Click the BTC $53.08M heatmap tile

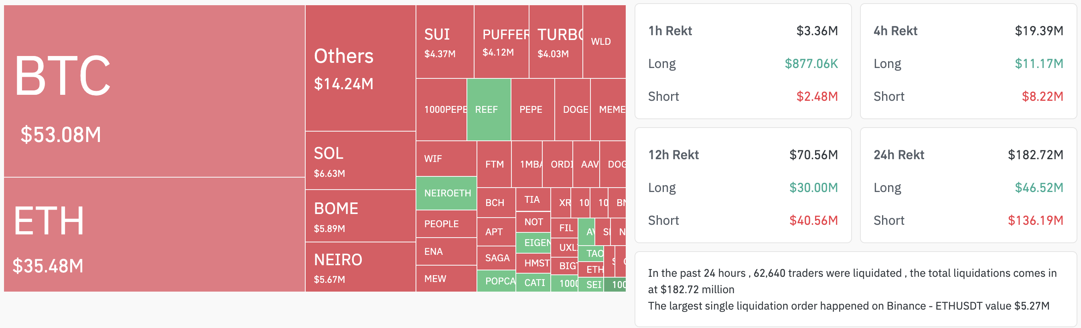coord(154,91)
